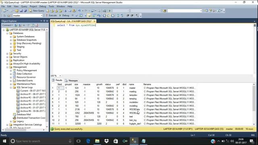Switch output to Results to Text
This screenshot has width=258, height=145.
[x=104, y=15]
